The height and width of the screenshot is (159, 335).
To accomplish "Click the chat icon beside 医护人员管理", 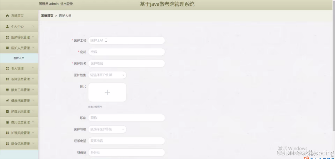I will point(7,48).
